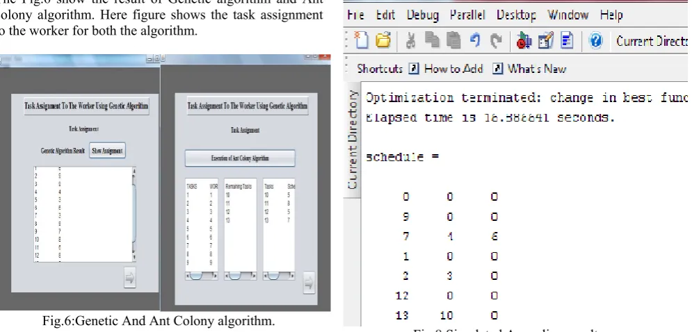Screen dimensions: 692x332
Task: Click the What's New shortcut icon
Action: (497, 69)
